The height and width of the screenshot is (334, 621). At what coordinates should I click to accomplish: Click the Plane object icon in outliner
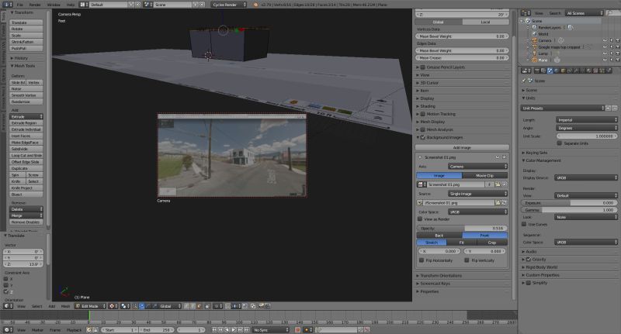534,60
